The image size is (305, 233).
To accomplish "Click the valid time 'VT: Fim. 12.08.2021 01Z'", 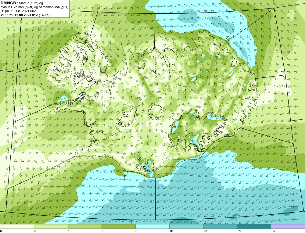I will (x=20, y=15).
